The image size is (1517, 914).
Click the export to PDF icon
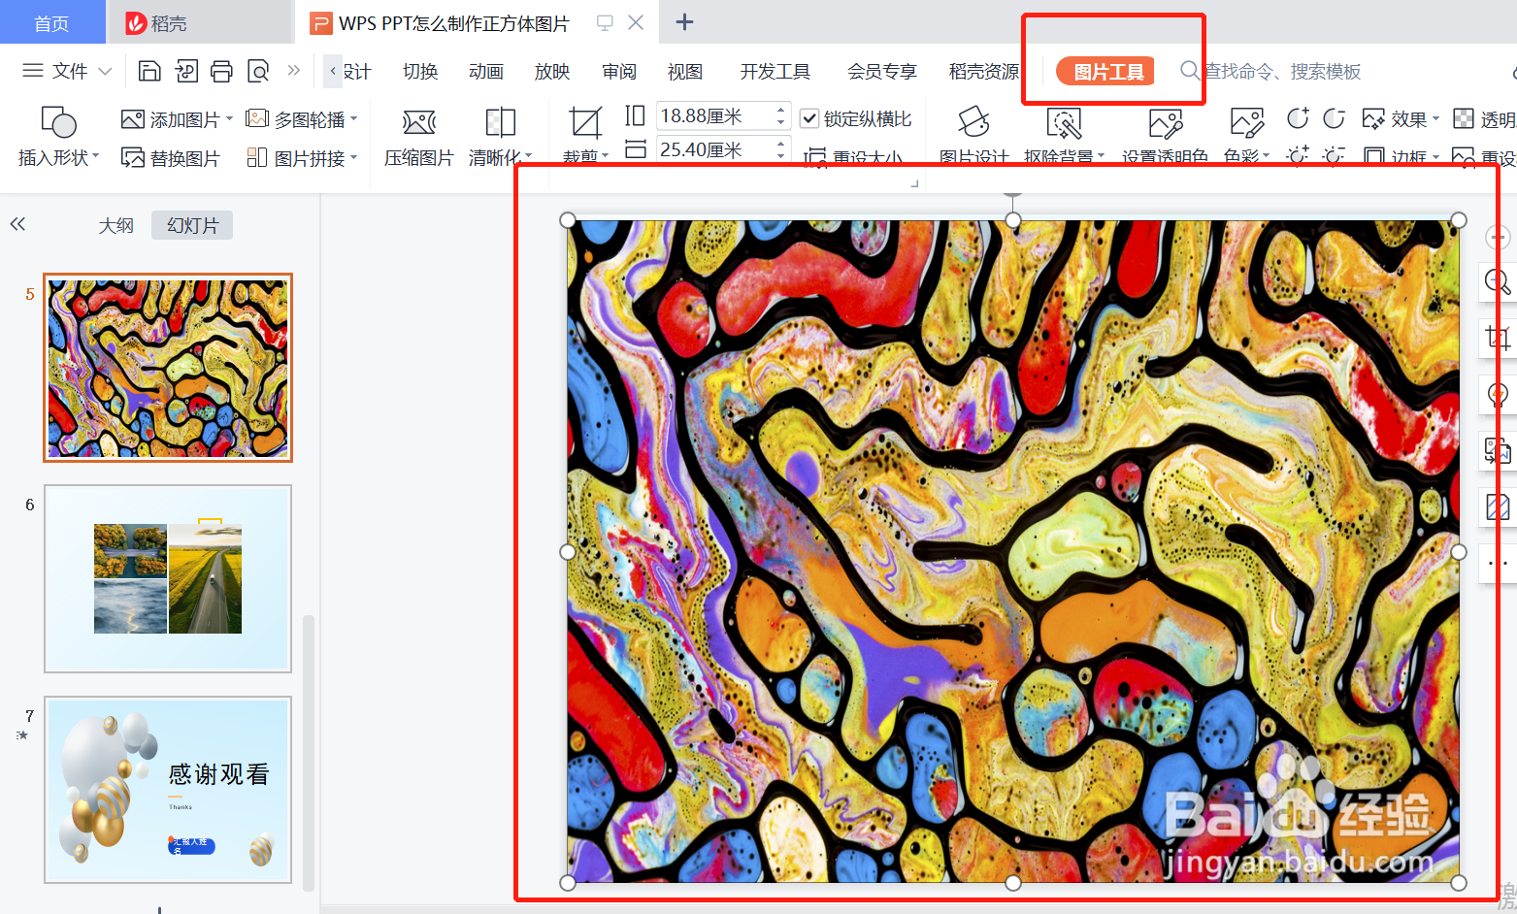[x=186, y=71]
